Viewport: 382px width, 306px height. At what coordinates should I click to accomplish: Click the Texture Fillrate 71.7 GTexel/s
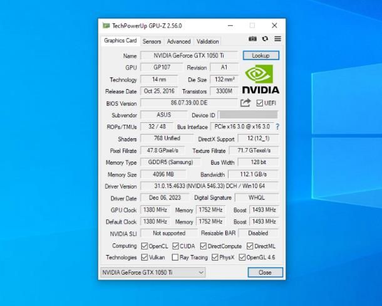(x=254, y=150)
